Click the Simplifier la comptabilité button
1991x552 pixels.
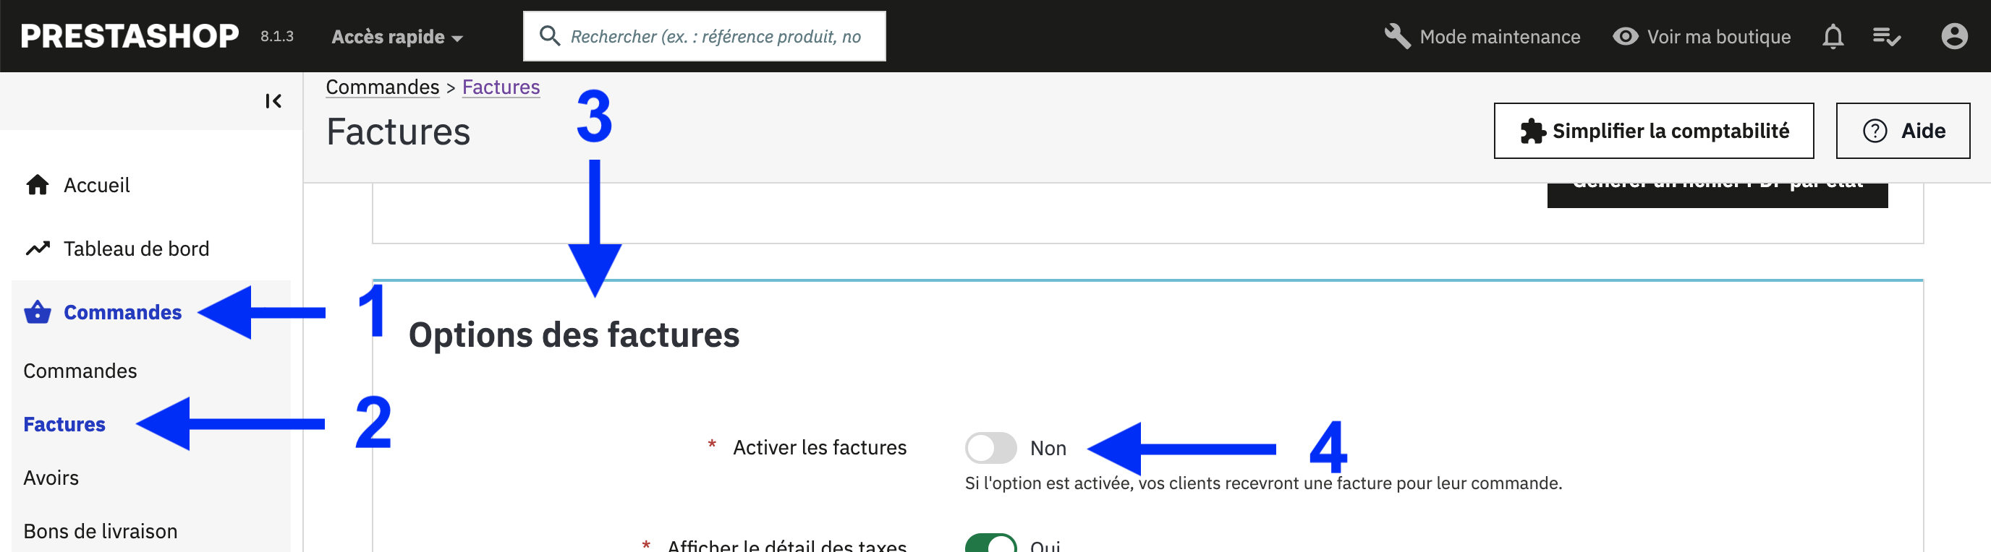tap(1653, 131)
